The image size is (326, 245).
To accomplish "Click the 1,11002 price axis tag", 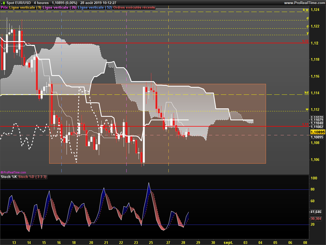I will [317, 127].
